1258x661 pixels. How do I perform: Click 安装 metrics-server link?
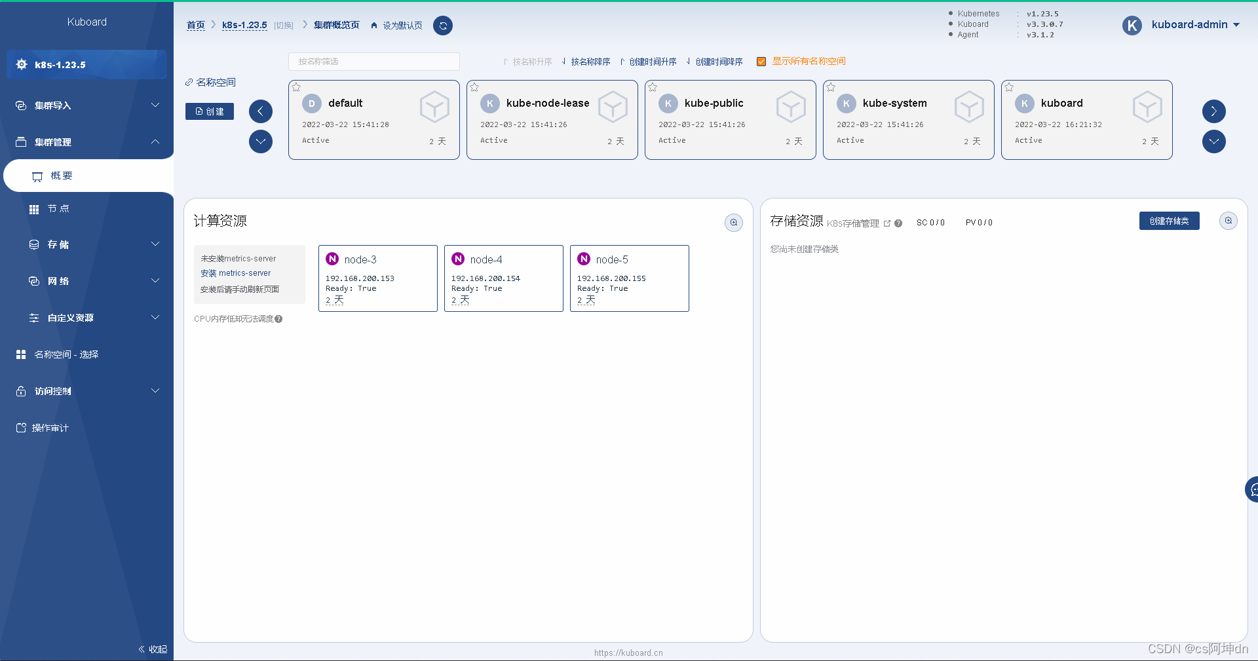236,273
